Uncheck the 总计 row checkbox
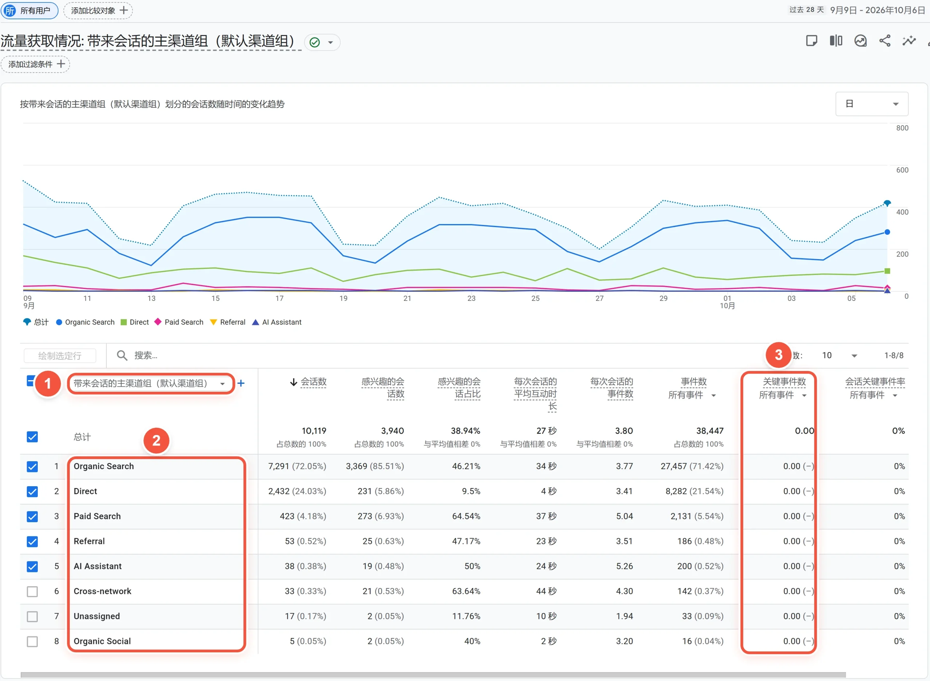This screenshot has width=930, height=681. pos(32,437)
